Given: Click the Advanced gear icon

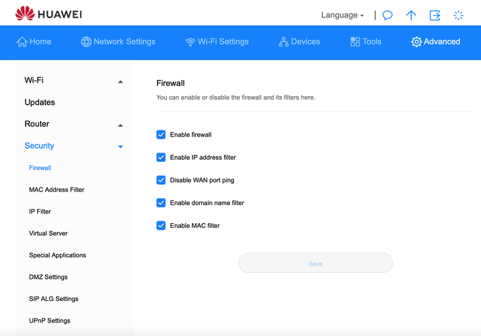Looking at the screenshot, I should [416, 42].
